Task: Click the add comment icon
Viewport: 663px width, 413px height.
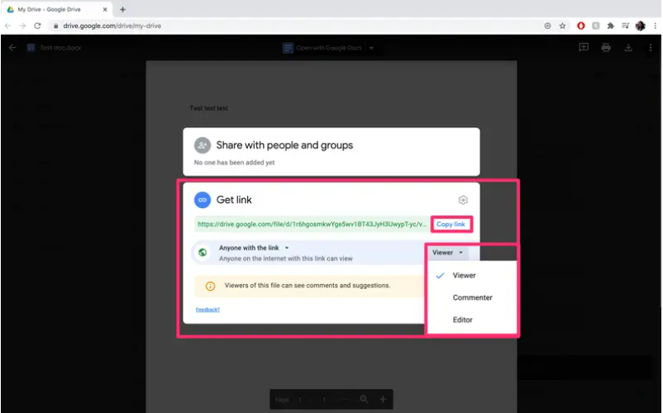Action: (x=584, y=47)
